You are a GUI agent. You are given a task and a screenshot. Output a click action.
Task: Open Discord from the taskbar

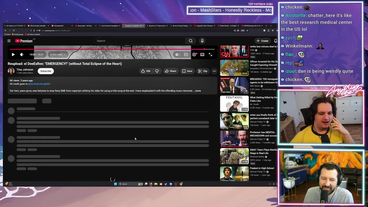(171, 184)
